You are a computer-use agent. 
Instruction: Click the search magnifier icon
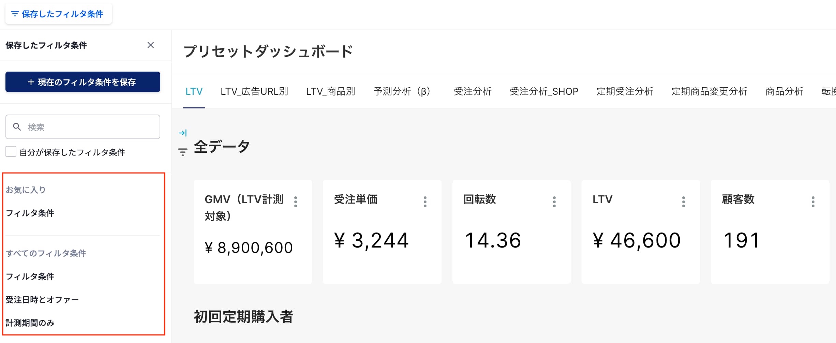(x=17, y=127)
